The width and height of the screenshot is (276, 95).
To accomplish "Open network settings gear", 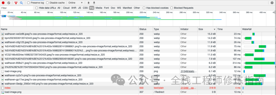I will pyautogui.click(x=272, y=3).
